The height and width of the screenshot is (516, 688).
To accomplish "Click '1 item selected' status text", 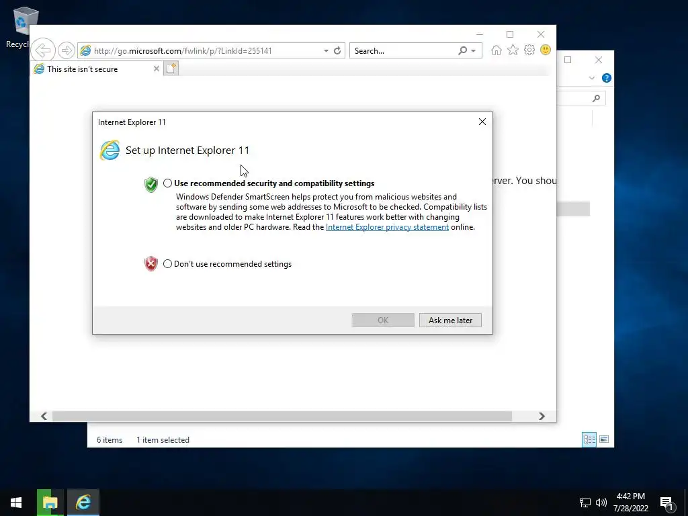I will click(x=163, y=439).
